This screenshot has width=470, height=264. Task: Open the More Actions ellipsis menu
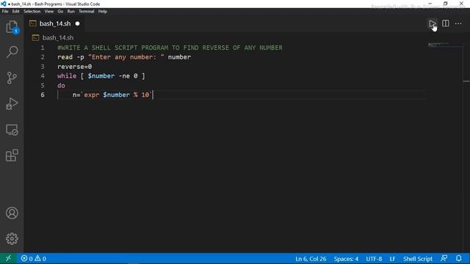coord(458,23)
